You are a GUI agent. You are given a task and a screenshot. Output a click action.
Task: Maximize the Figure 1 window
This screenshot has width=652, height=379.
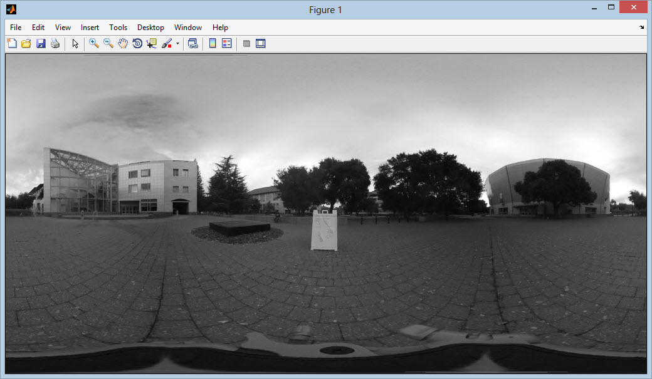pos(611,8)
